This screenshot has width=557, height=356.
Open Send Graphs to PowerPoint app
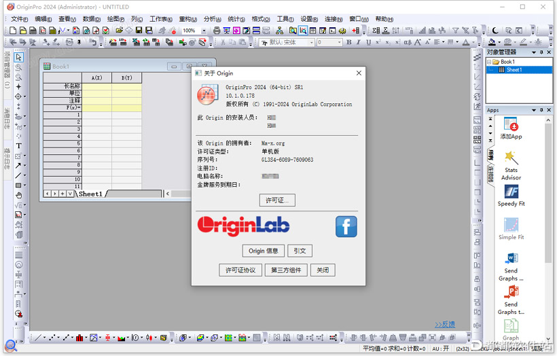[x=511, y=300]
